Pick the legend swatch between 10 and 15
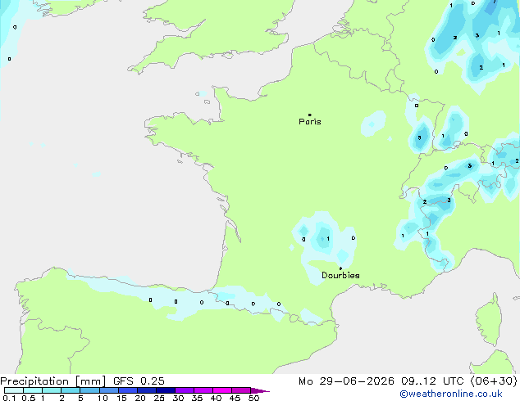 tap(109, 390)
